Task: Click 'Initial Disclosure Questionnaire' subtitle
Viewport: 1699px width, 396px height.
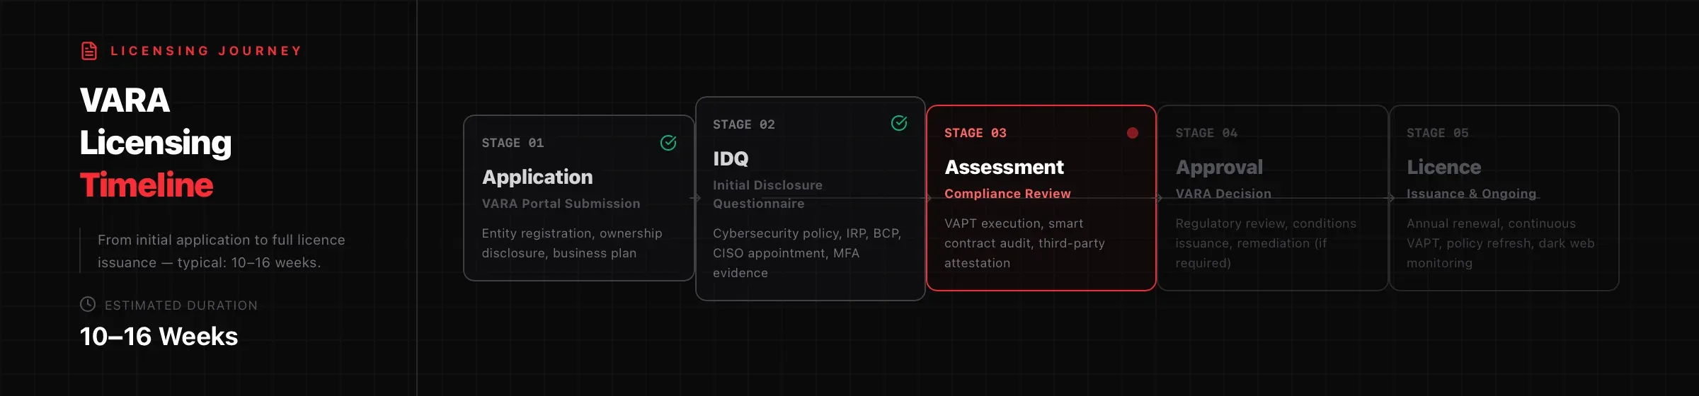Action: click(767, 194)
